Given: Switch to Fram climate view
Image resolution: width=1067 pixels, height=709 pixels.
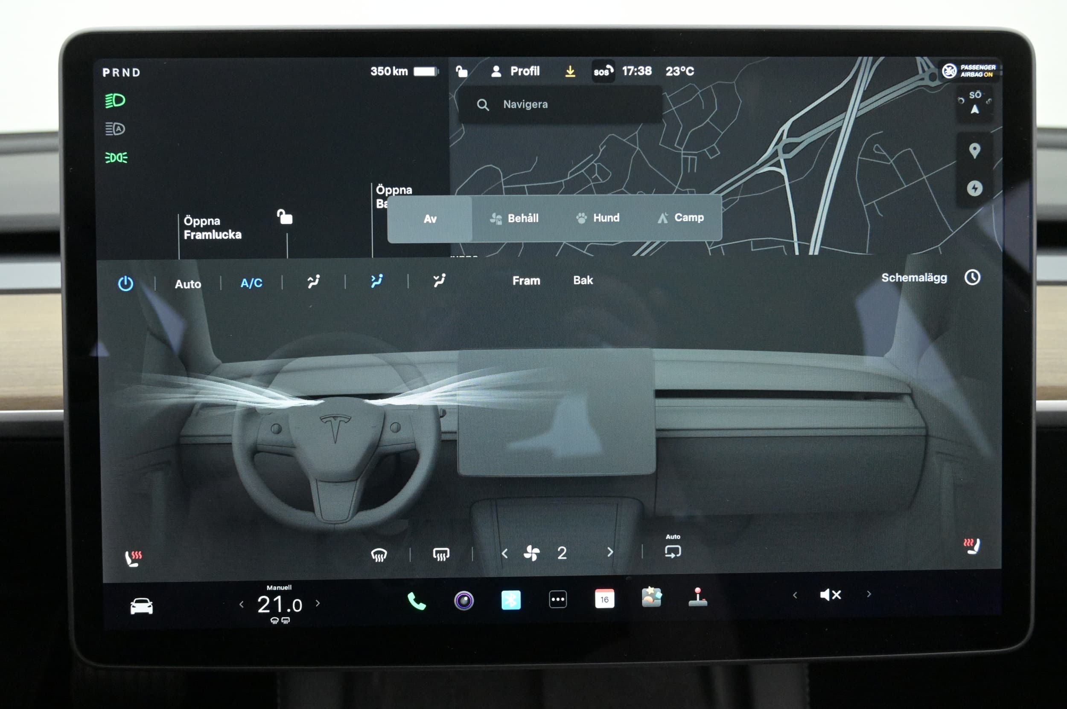Looking at the screenshot, I should 526,281.
